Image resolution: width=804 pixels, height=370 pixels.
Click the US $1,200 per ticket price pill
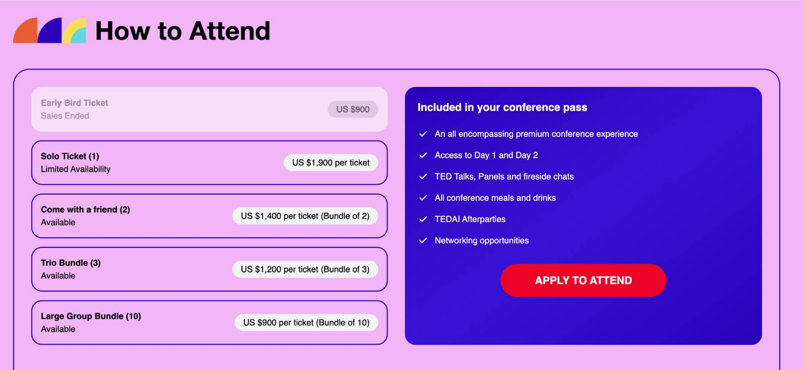pos(305,269)
